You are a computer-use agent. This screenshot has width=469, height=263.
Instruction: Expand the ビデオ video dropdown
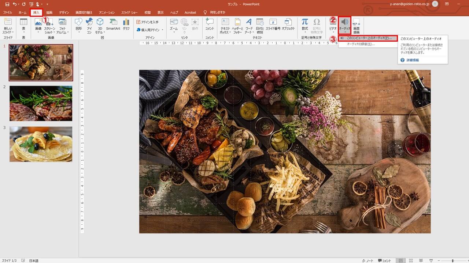coord(333,32)
